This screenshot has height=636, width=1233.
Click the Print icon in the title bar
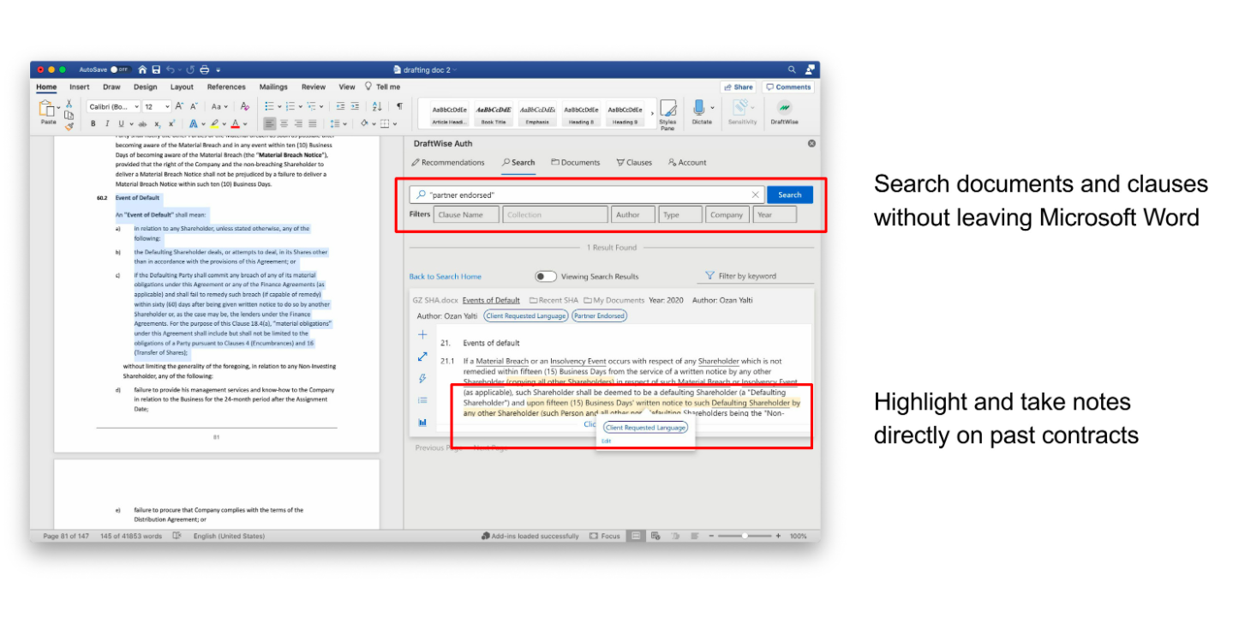(x=205, y=69)
